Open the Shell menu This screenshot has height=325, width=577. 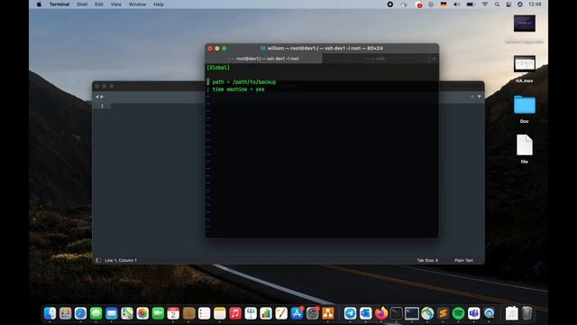(x=82, y=5)
